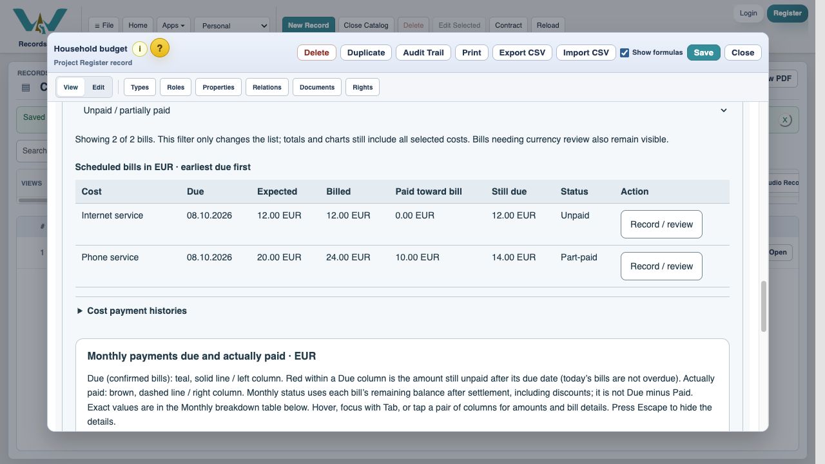Viewport: 825px width, 464px height.
Task: Open the Documents tab
Action: click(317, 87)
